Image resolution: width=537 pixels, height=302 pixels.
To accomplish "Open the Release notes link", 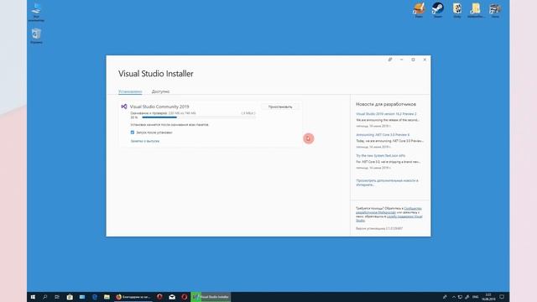I will [145, 141].
